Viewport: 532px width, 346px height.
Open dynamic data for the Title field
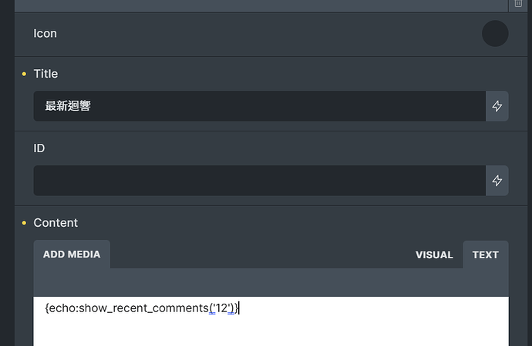tap(497, 106)
